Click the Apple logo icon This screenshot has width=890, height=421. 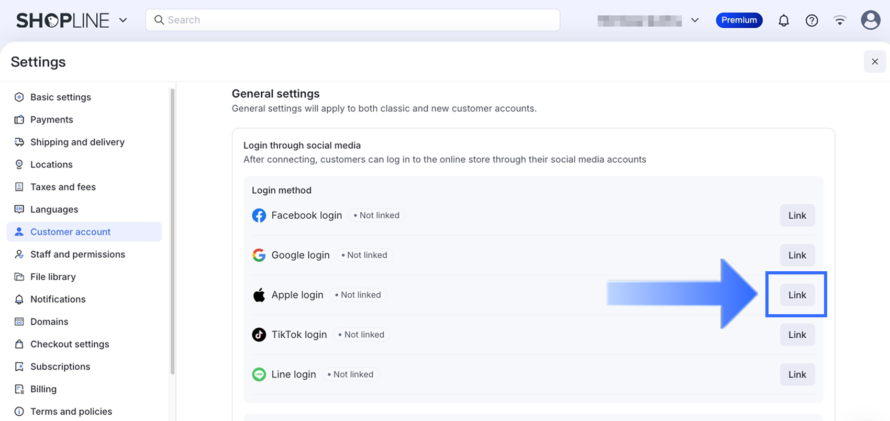click(259, 295)
